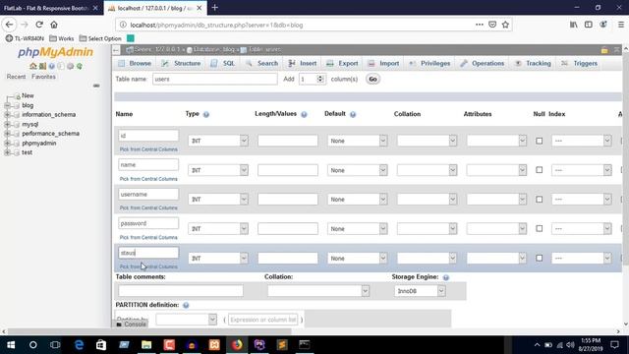The image size is (629, 354).
Task: Open Firefox hamburger menu
Action: 620,25
